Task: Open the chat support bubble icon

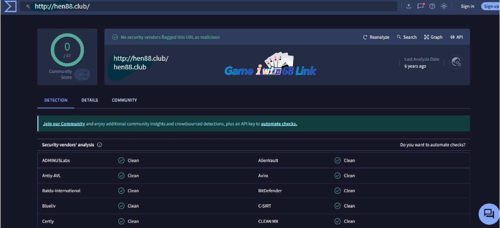Action: [x=489, y=214]
